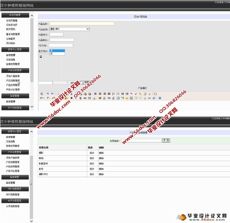The image size is (230, 223).
Task: Apply underline formatting in the editor toolbar
Action: pyautogui.click(x=80, y=98)
